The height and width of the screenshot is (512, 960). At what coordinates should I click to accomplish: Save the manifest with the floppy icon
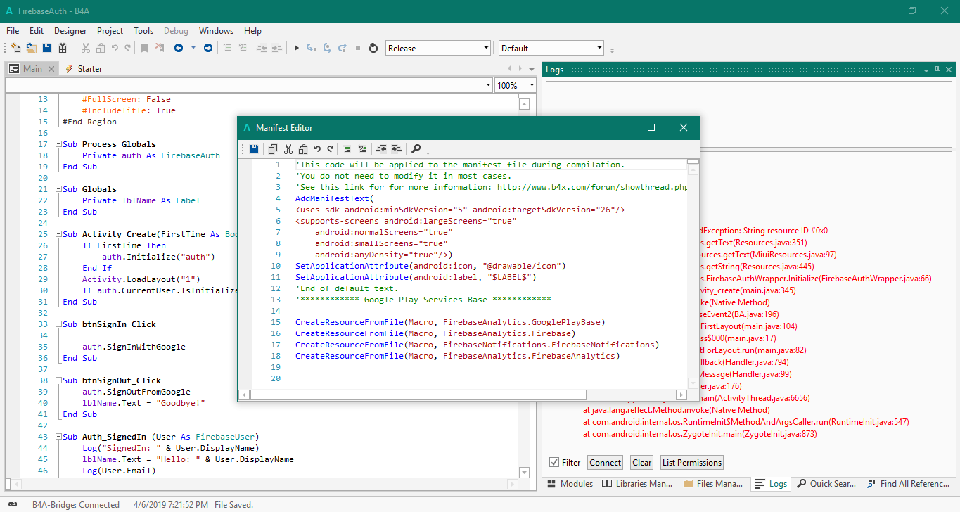(x=254, y=149)
